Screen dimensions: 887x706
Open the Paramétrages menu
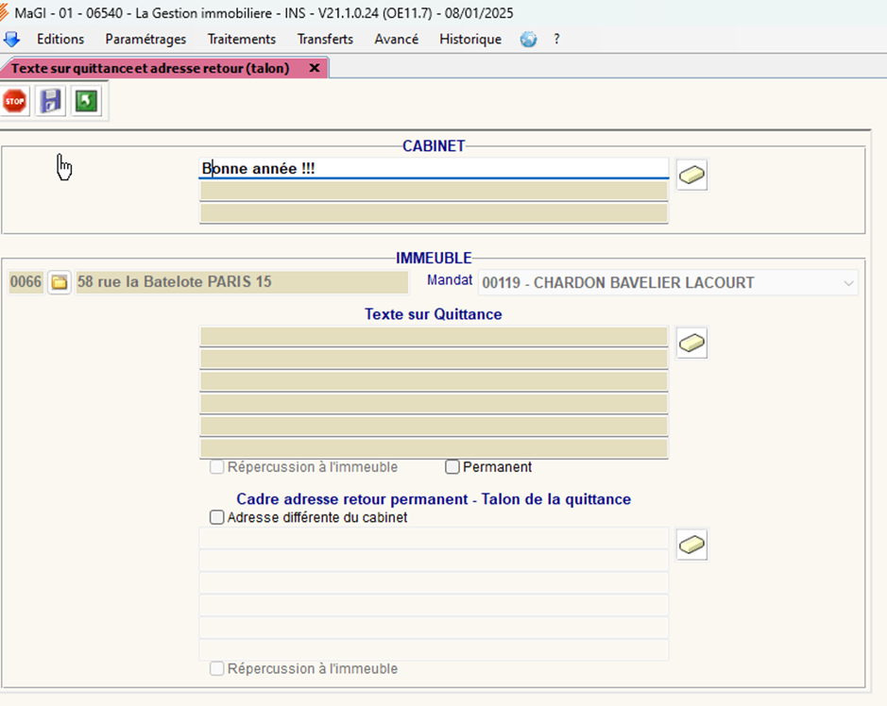click(145, 40)
